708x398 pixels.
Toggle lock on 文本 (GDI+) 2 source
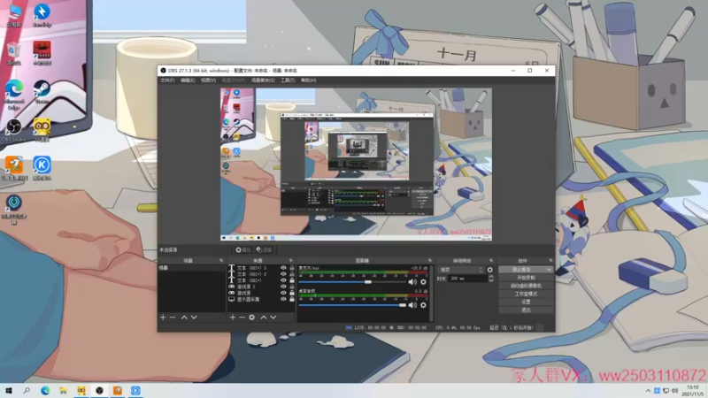(292, 274)
